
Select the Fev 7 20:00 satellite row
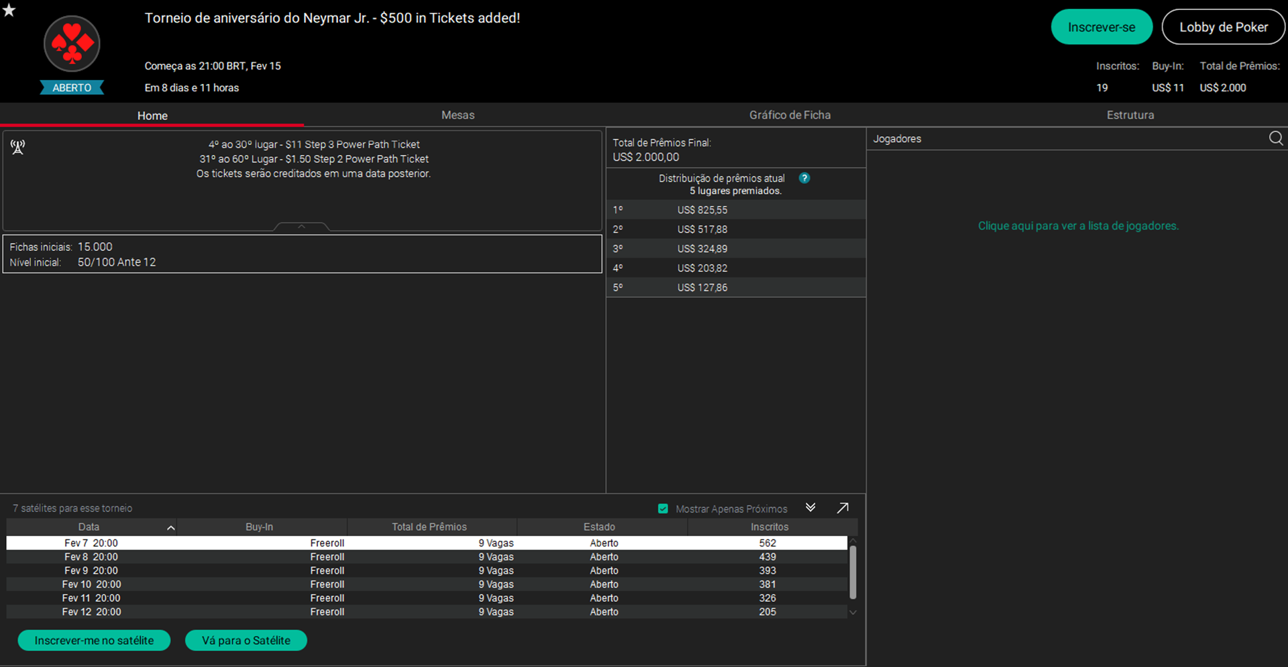tap(427, 543)
